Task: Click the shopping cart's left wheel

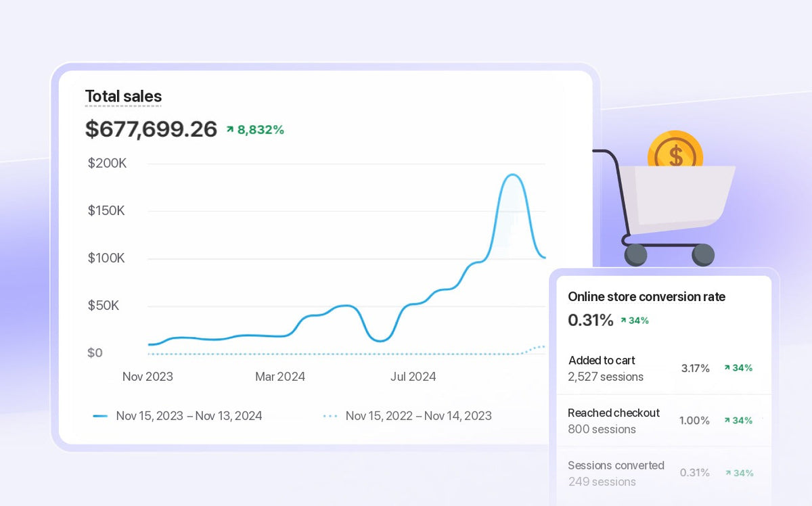Action: (x=635, y=255)
